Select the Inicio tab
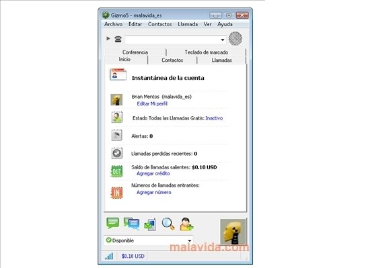Viewport: 370px width, 268px height. coord(124,60)
